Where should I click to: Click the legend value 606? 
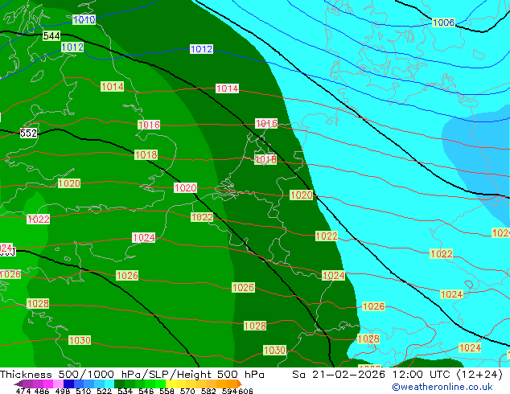pos(245,391)
